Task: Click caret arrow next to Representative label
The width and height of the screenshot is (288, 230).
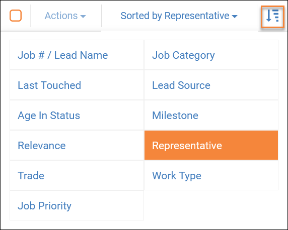Action: (235, 17)
